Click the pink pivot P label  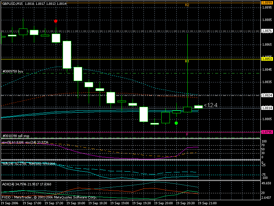187,135
